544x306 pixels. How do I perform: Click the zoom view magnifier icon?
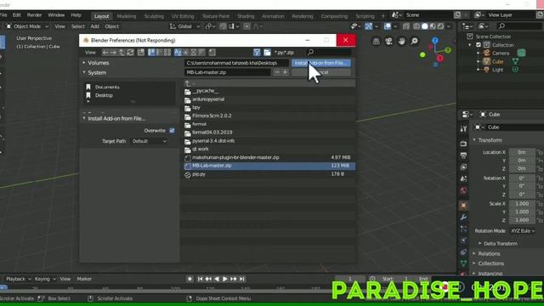coord(414,42)
